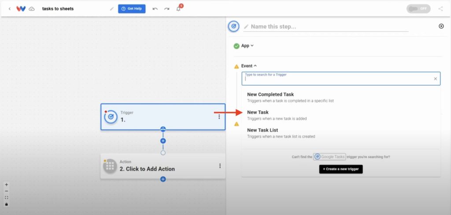Open Action step three-dot menu
This screenshot has height=215, width=451.
pyautogui.click(x=220, y=166)
